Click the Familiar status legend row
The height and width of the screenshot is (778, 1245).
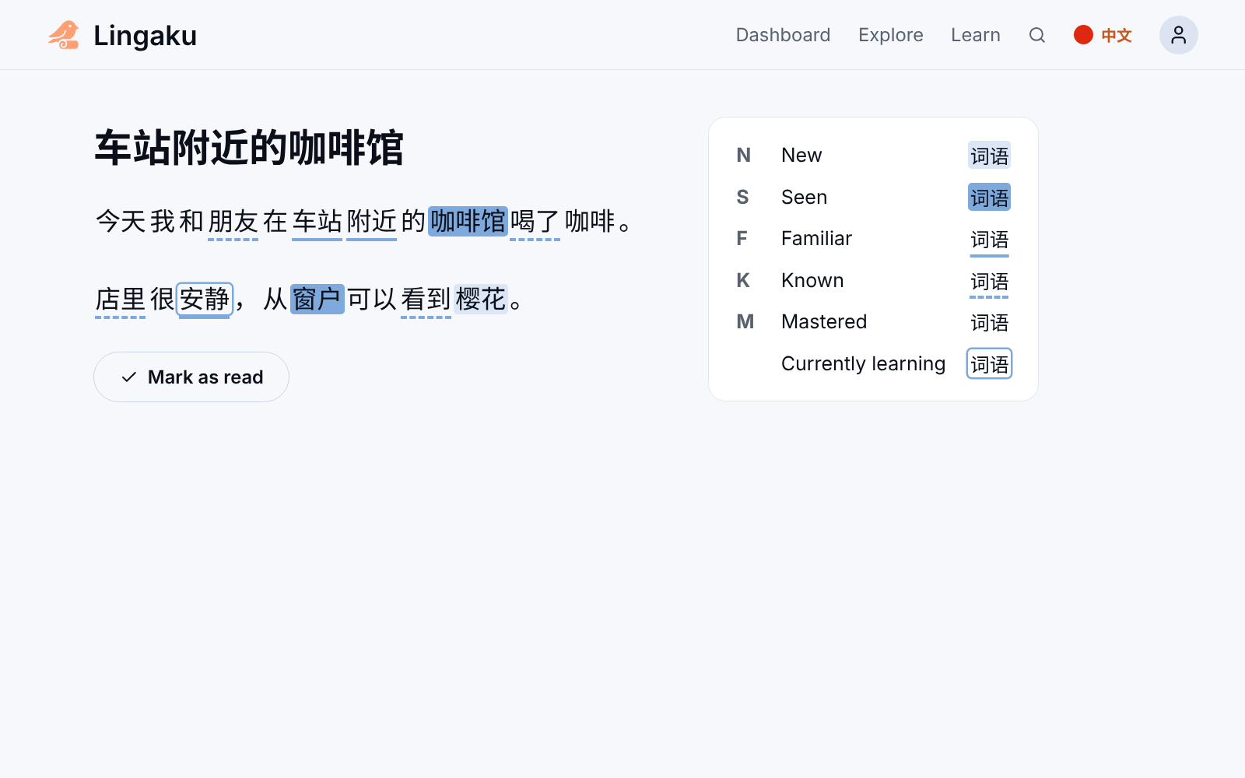click(873, 239)
